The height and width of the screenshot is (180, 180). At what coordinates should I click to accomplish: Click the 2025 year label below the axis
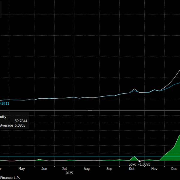(69, 173)
